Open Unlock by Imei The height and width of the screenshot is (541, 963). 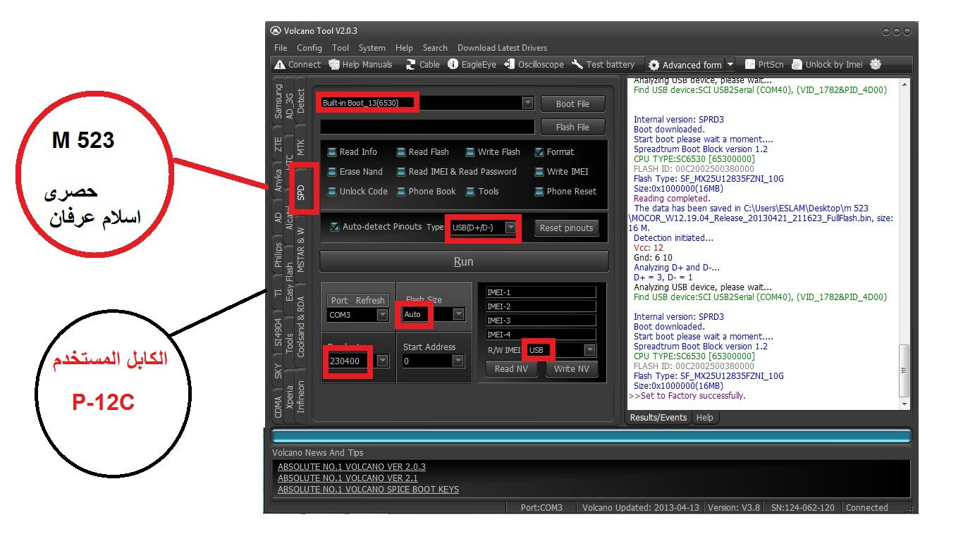coord(827,64)
